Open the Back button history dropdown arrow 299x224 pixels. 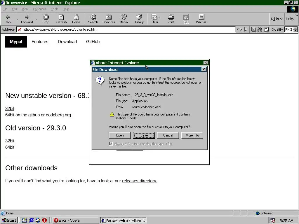click(18, 19)
